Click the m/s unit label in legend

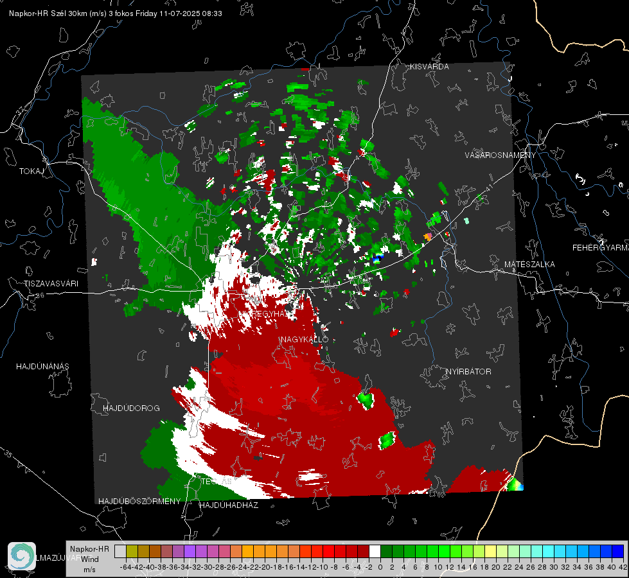[x=89, y=570]
